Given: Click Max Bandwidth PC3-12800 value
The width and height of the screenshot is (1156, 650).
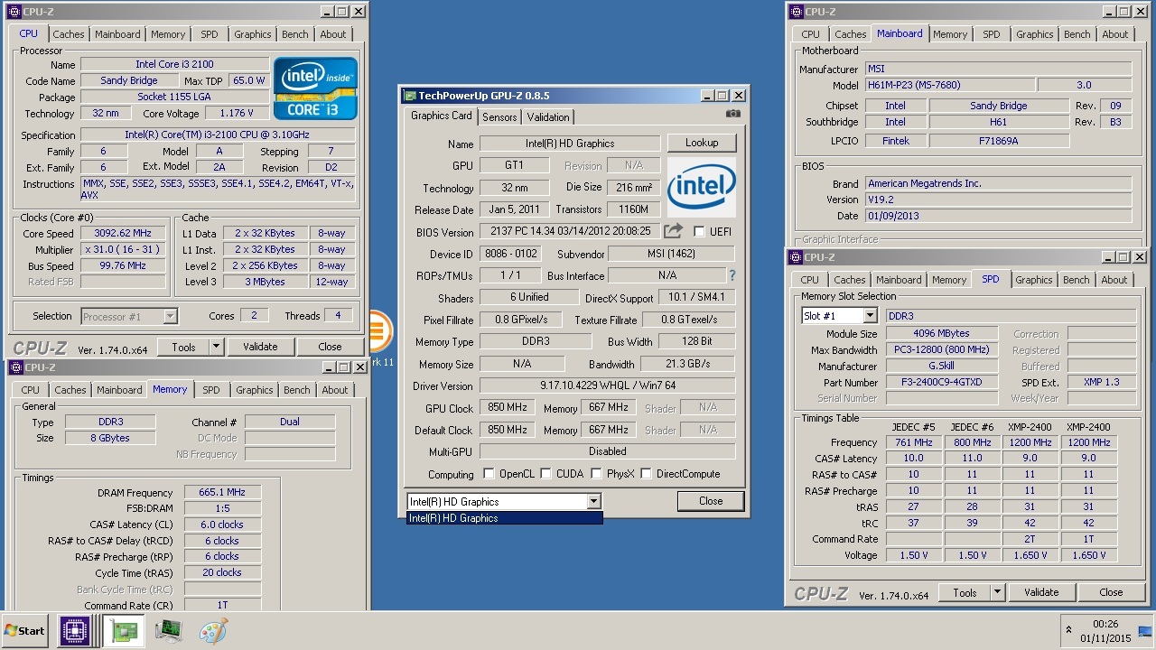Looking at the screenshot, I should 940,349.
